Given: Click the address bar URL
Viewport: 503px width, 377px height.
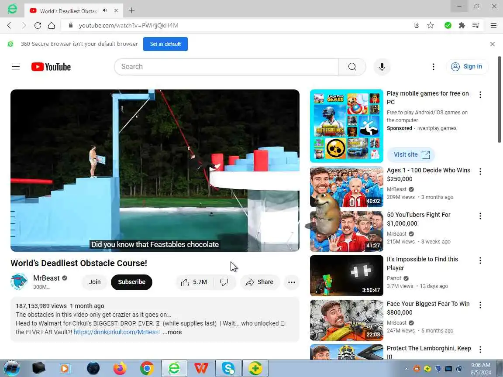Looking at the screenshot, I should point(128,25).
